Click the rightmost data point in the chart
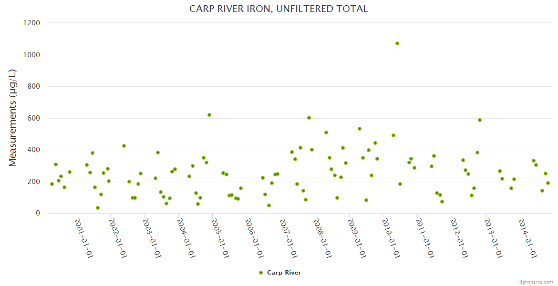The width and height of the screenshot is (558, 286). (x=548, y=183)
